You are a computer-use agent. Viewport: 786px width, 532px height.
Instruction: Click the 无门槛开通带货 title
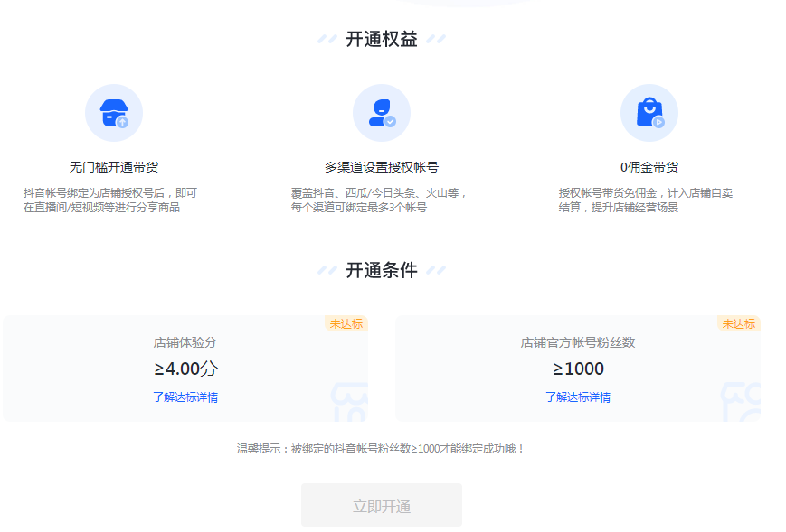(x=114, y=167)
